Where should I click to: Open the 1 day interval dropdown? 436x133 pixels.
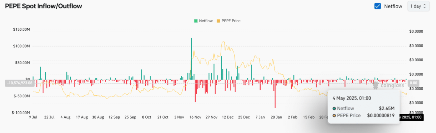[418, 6]
